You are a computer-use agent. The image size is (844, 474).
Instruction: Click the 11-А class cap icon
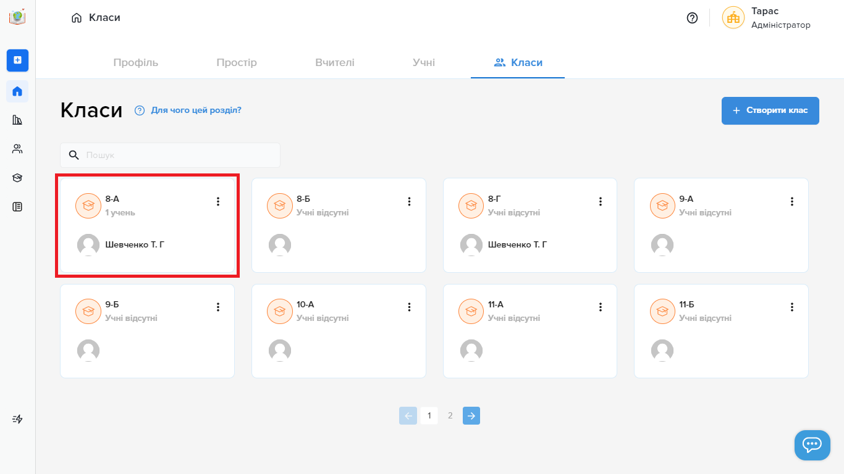(x=471, y=311)
